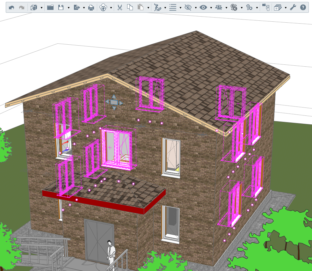
Task: Click the printer icon
Action: [91, 8]
